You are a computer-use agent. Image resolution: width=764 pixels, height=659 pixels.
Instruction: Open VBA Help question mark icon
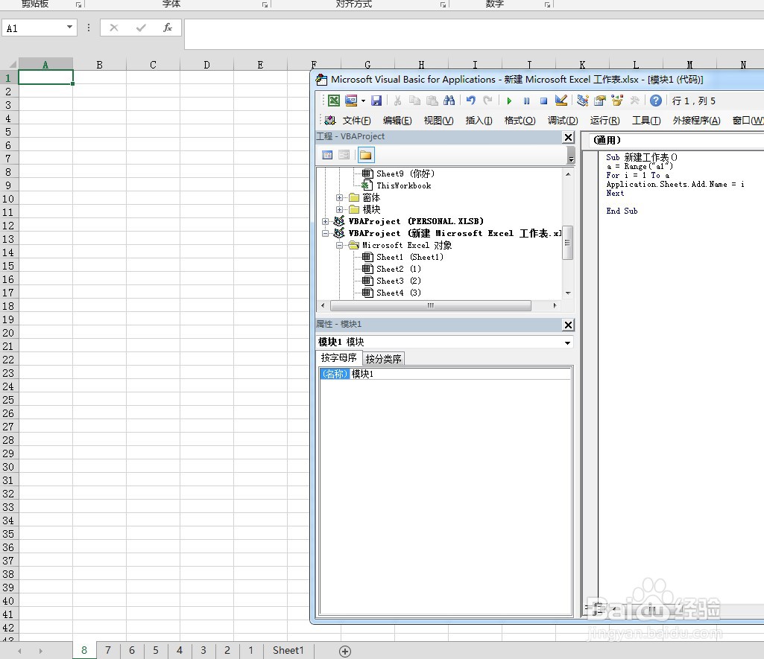(x=656, y=101)
